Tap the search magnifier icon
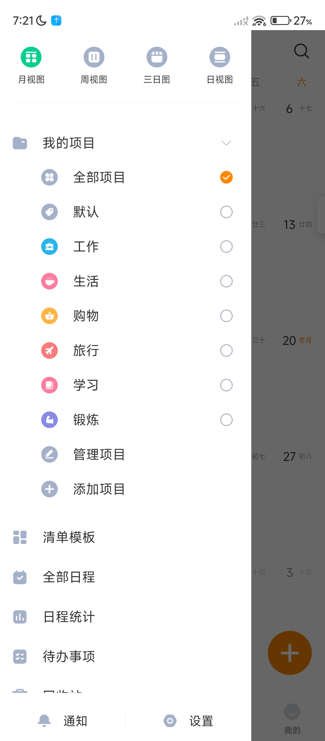 tap(301, 51)
